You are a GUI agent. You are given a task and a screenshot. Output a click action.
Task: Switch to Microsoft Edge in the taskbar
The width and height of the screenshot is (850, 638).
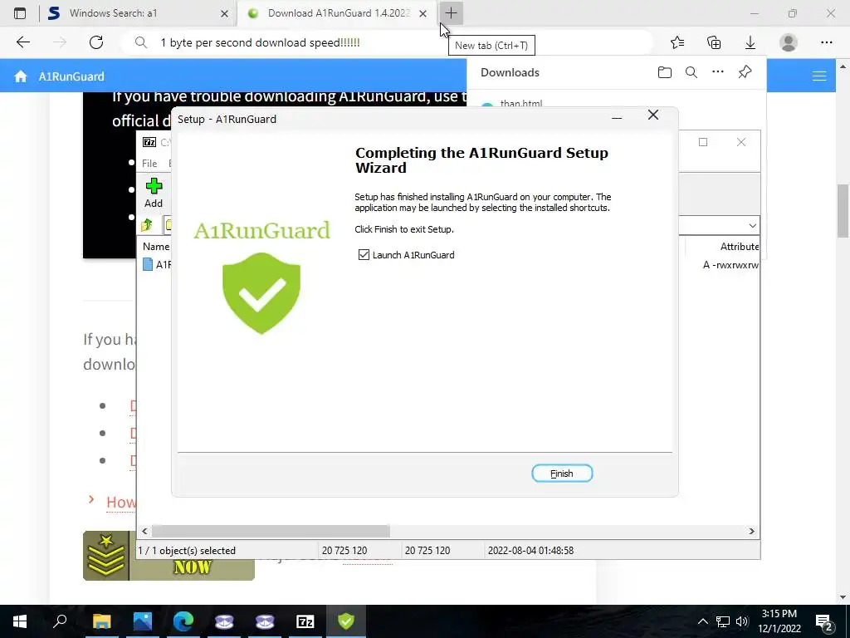(x=183, y=621)
